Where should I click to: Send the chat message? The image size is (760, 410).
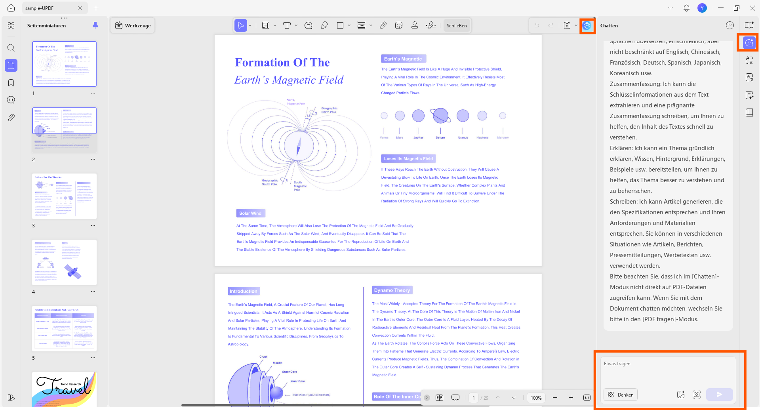pyautogui.click(x=720, y=395)
